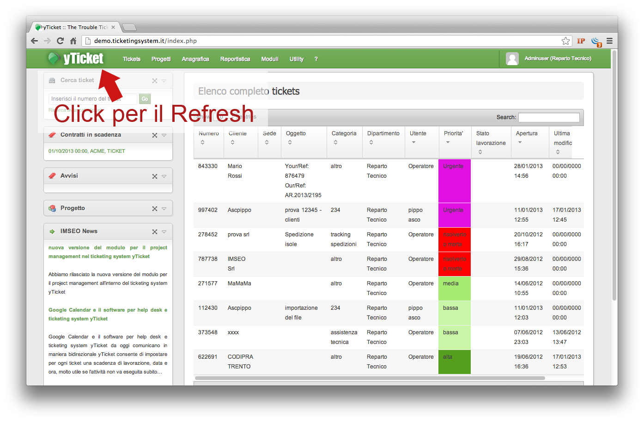Toggle the Cerca ticket panel collapse arrow
The image size is (644, 422).
[164, 81]
